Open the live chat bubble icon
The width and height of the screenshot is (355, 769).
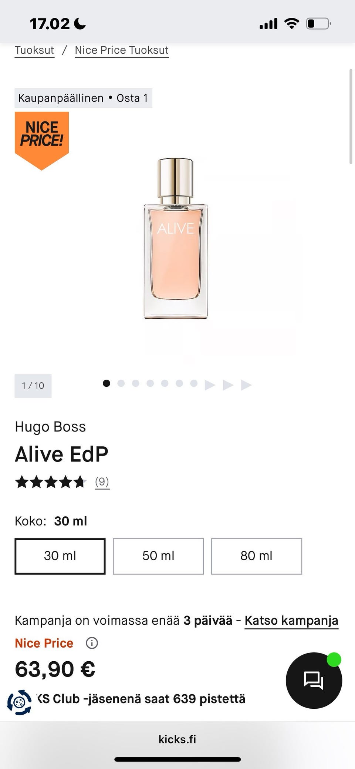coord(314,680)
